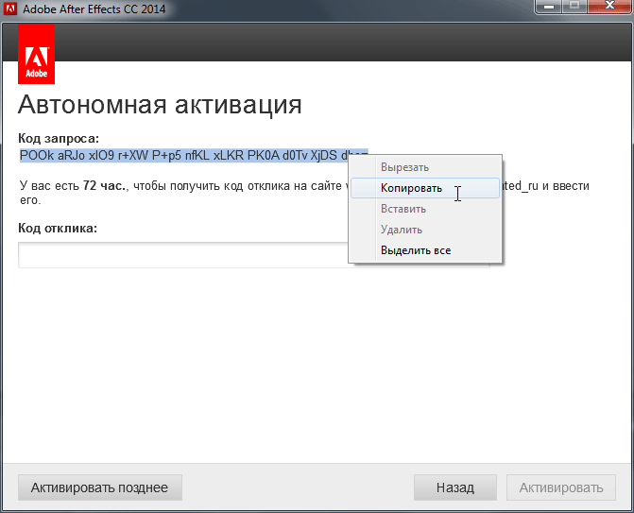Select Вырезать from the context menu
The width and height of the screenshot is (634, 513).
coord(424,167)
